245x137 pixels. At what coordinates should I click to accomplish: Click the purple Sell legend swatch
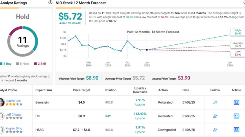click(36, 63)
